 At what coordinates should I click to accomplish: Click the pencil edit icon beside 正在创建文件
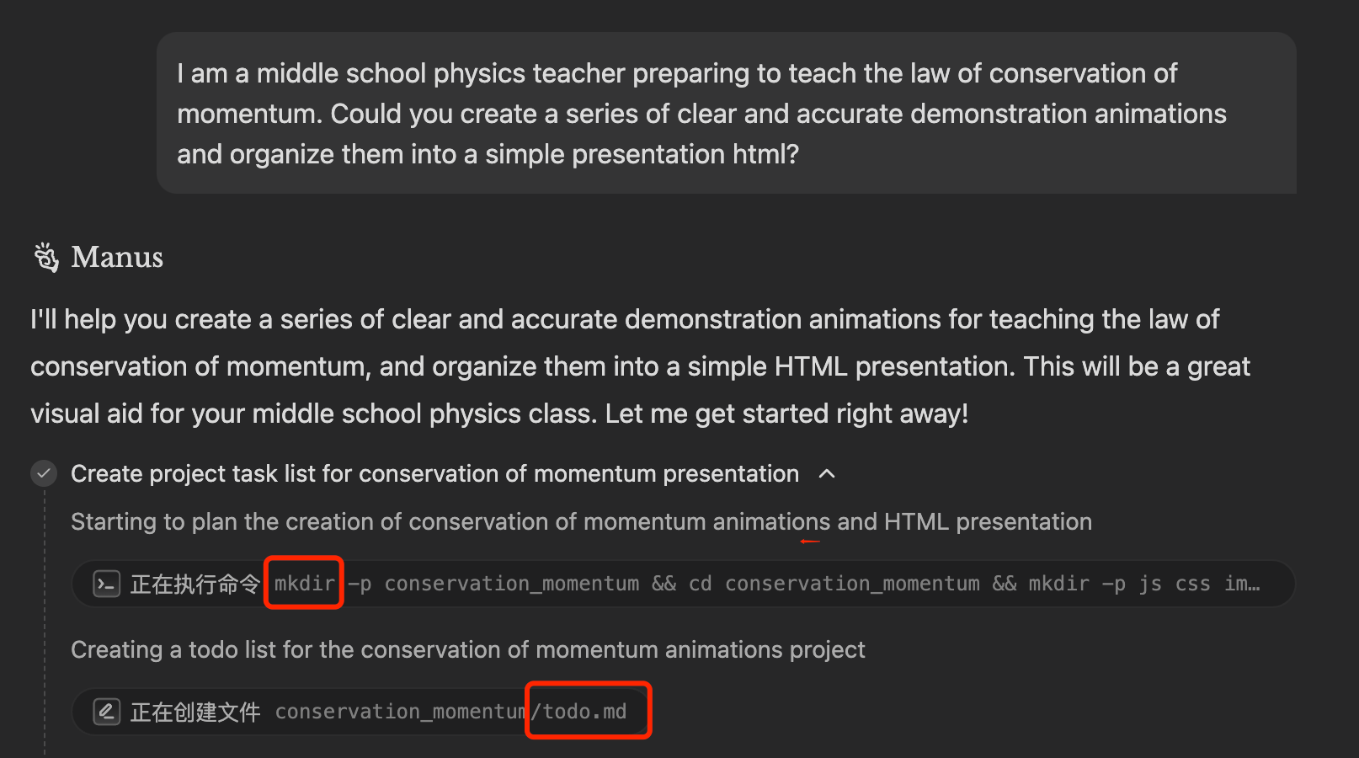tap(107, 712)
